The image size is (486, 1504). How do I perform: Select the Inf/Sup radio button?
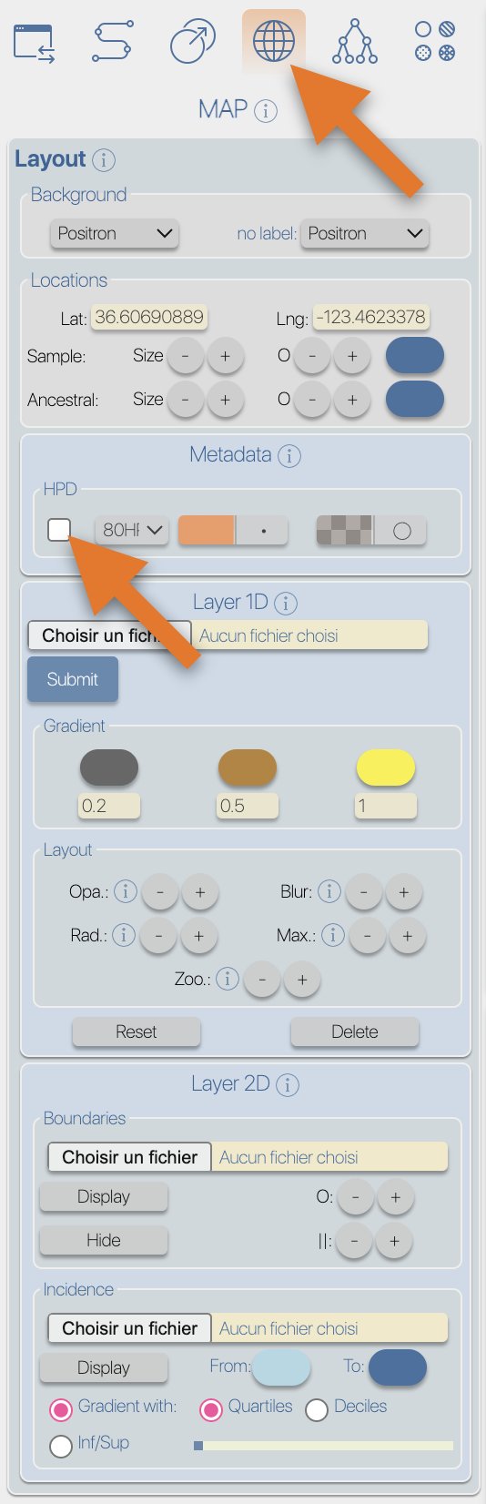tap(61, 1446)
